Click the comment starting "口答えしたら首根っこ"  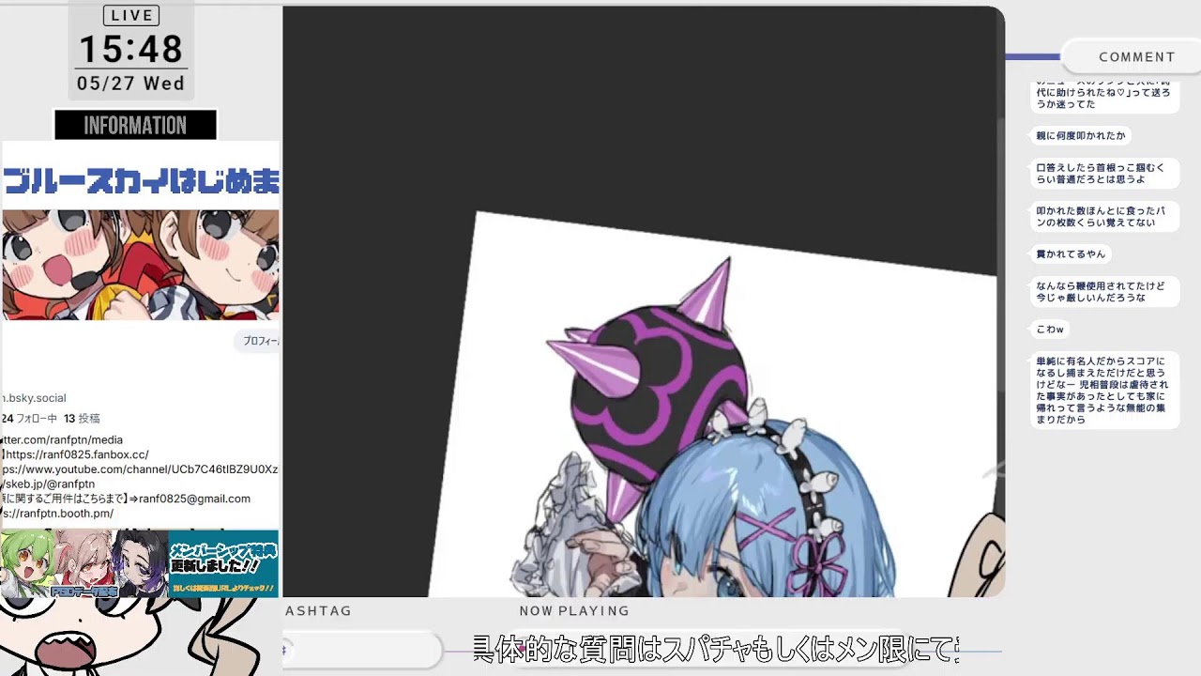click(1103, 174)
